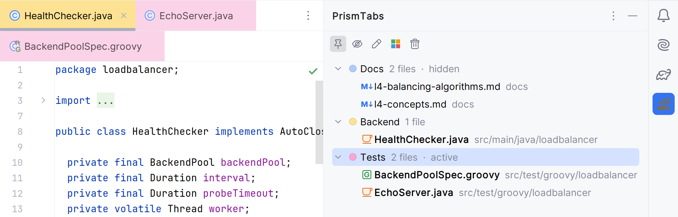Image resolution: width=678 pixels, height=217 pixels.
Task: Click the probeTimeout field name
Action: (x=238, y=193)
